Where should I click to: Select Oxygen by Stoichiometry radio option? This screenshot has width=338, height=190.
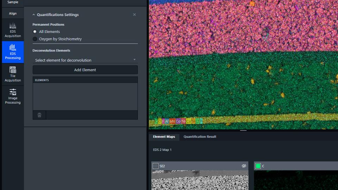point(35,39)
